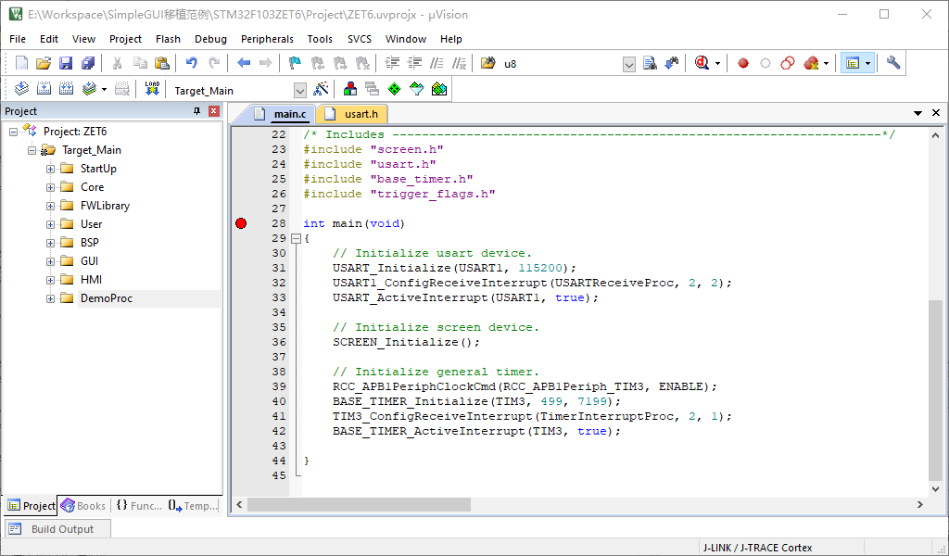Expand the FWLibrary group
The height and width of the screenshot is (556, 949).
pos(51,207)
